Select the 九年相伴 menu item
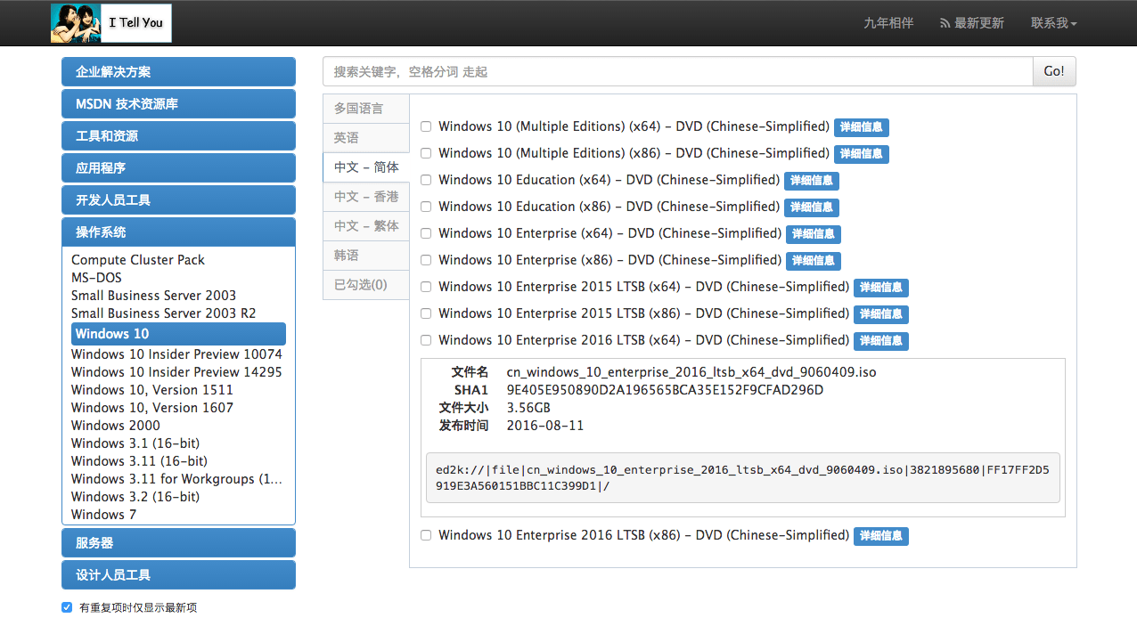This screenshot has width=1137, height=626. [888, 23]
